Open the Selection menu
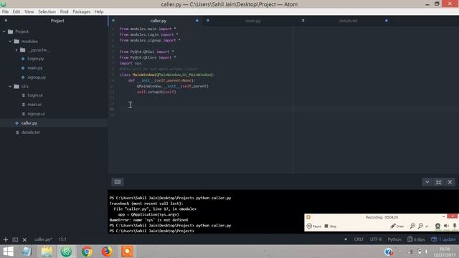 47,11
